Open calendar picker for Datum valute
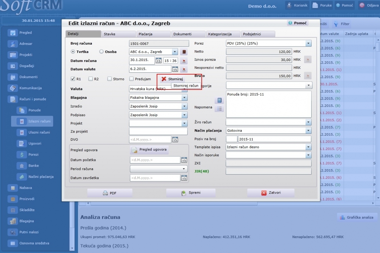380x253 pixels. coord(175,69)
